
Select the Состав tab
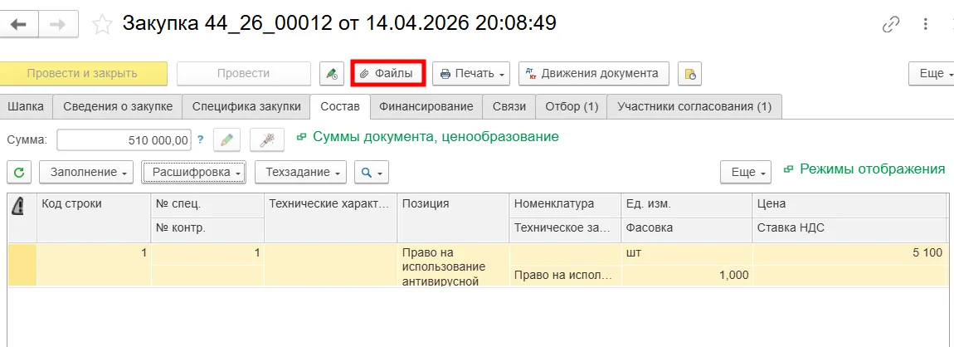coord(340,106)
